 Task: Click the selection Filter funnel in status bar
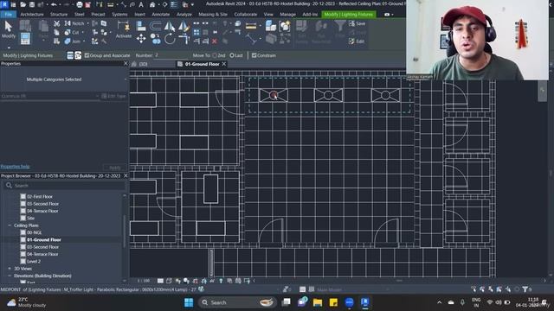pos(525,289)
